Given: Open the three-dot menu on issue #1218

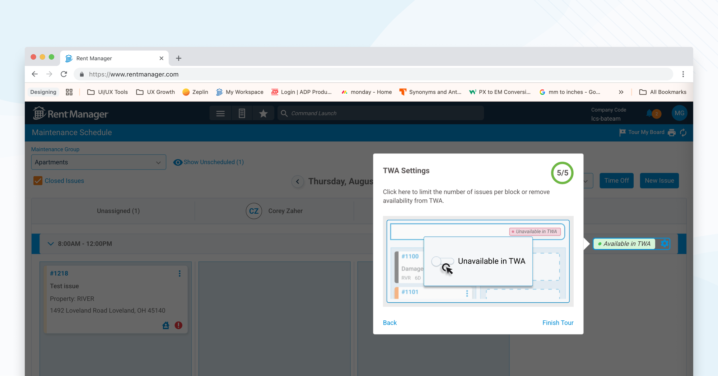Looking at the screenshot, I should [179, 274].
